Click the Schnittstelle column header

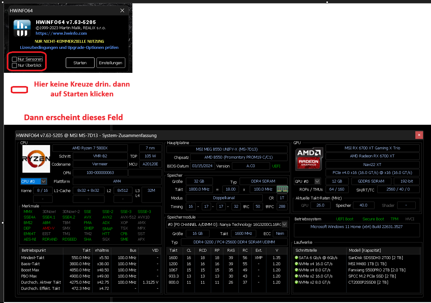coord(319,250)
